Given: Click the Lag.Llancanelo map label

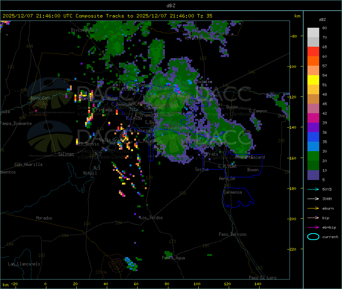Looking at the screenshot, I should coord(24,264).
